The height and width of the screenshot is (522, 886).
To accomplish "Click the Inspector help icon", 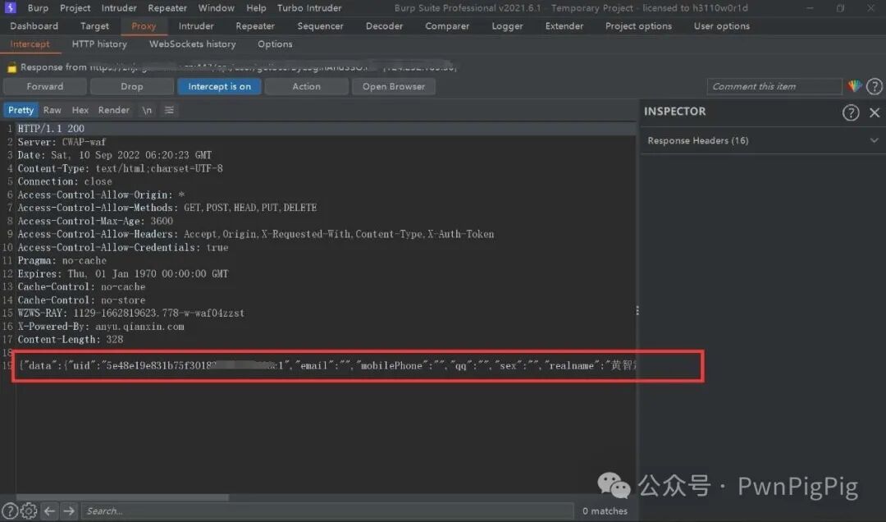I will pos(851,112).
